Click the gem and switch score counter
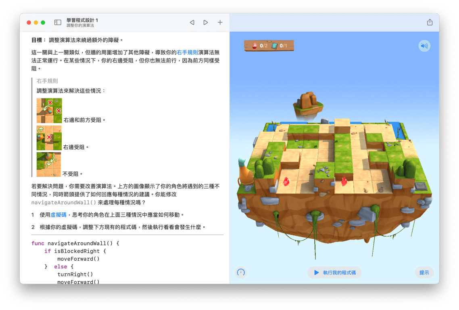 click(269, 46)
